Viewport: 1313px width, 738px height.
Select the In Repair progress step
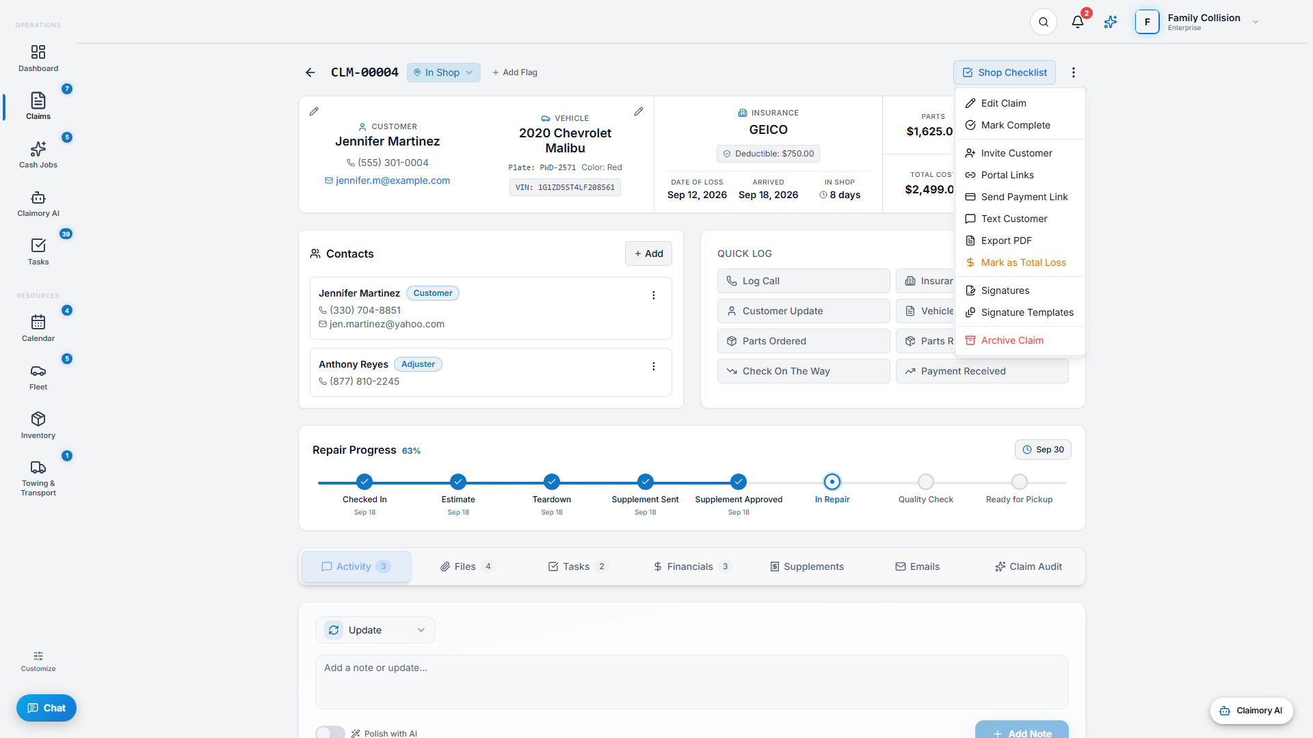(x=832, y=482)
